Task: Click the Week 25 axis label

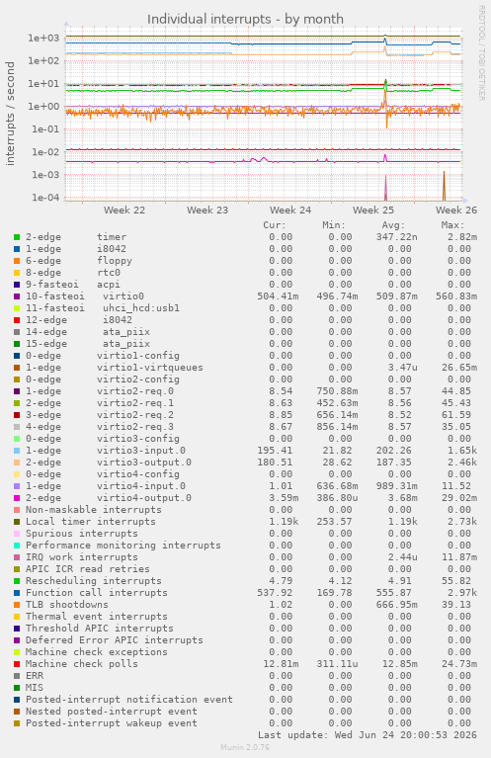Action: [373, 211]
